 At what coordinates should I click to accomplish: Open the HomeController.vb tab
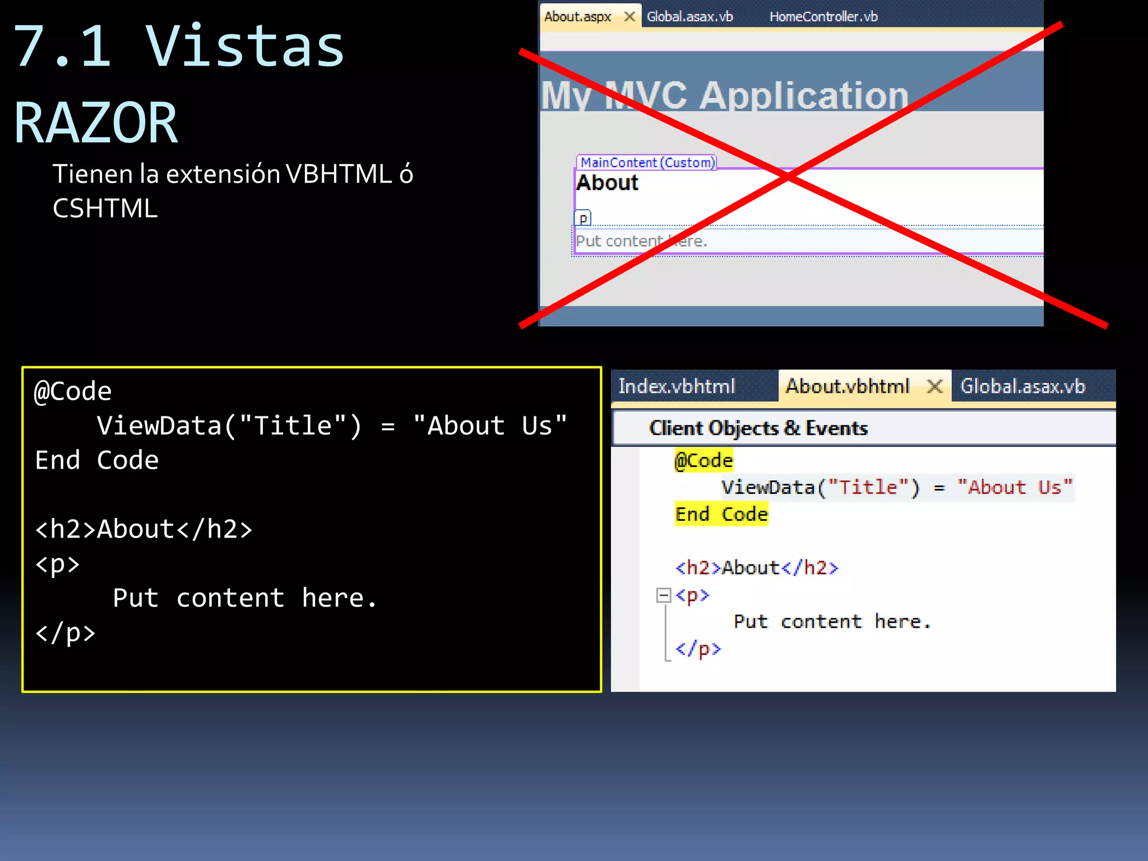tap(823, 17)
